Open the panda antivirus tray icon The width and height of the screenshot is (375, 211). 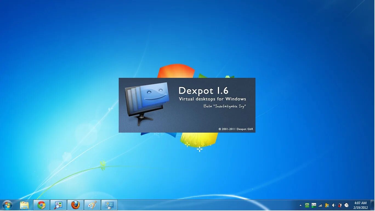(347, 205)
